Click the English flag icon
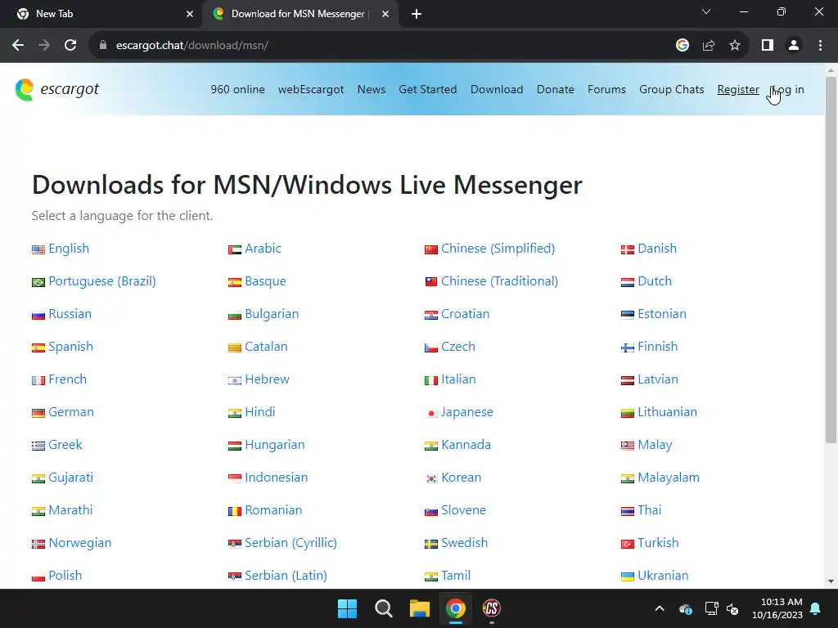Viewport: 838px width, 628px height. (x=38, y=249)
